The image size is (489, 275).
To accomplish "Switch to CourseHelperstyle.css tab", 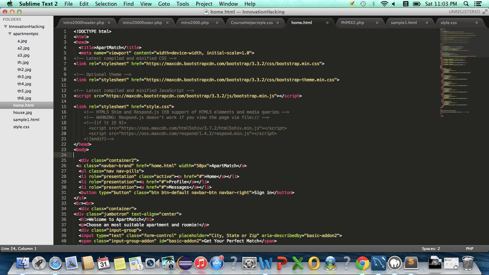I will [252, 23].
